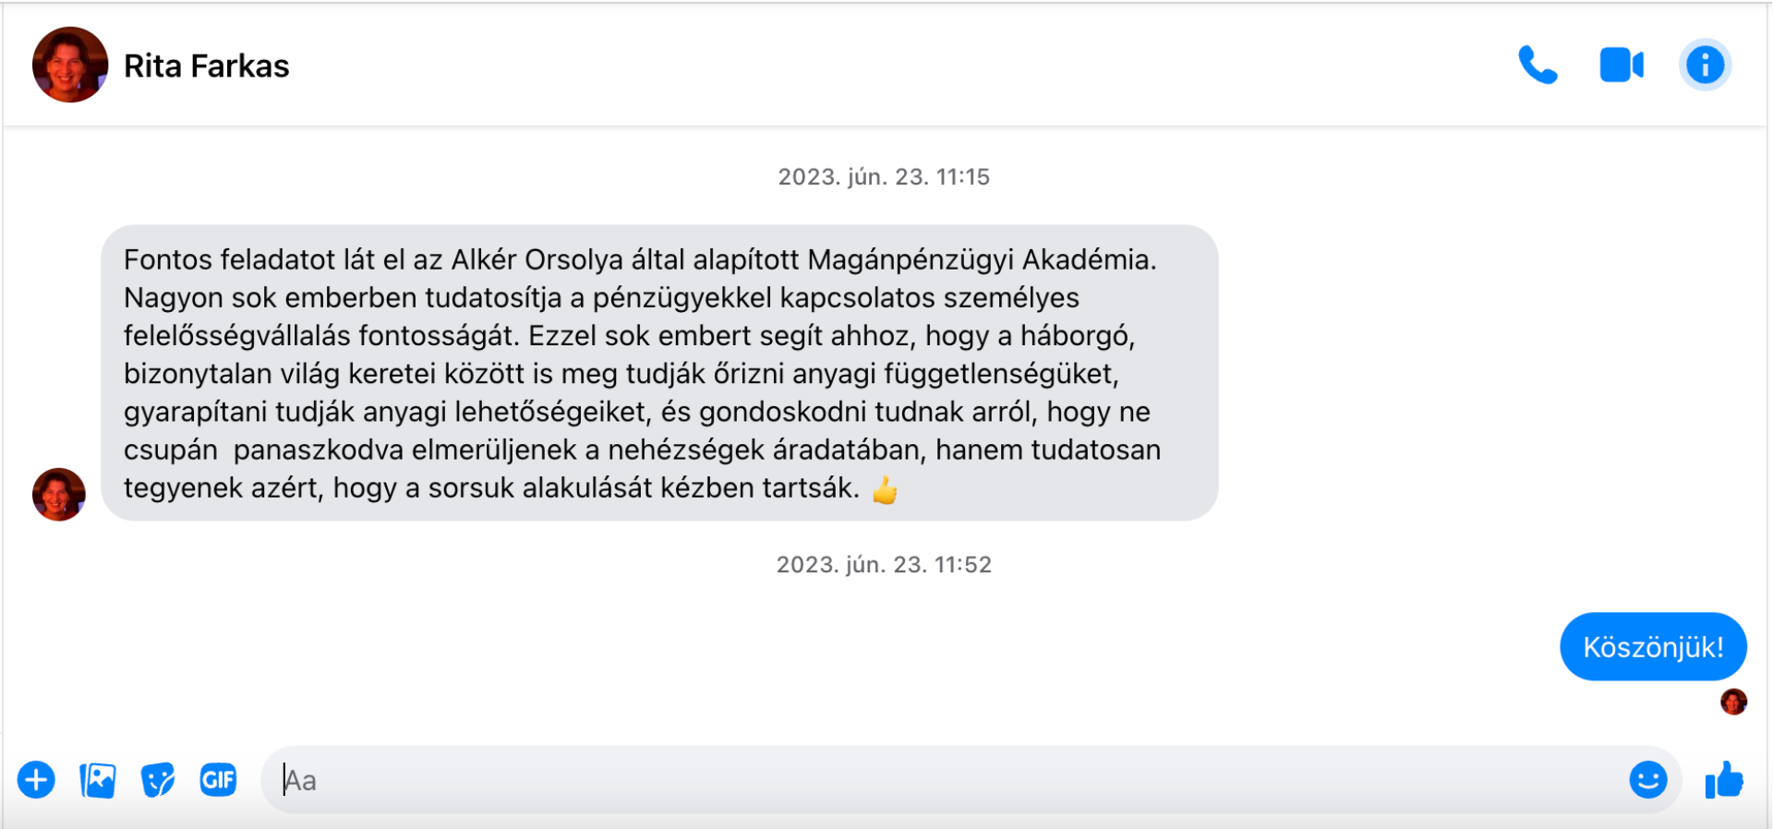Open more actions with the plus icon

(36, 780)
